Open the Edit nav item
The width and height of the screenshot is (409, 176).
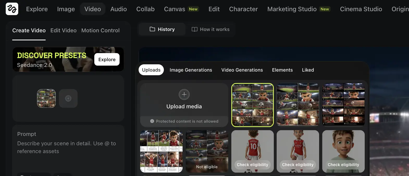coord(214,9)
